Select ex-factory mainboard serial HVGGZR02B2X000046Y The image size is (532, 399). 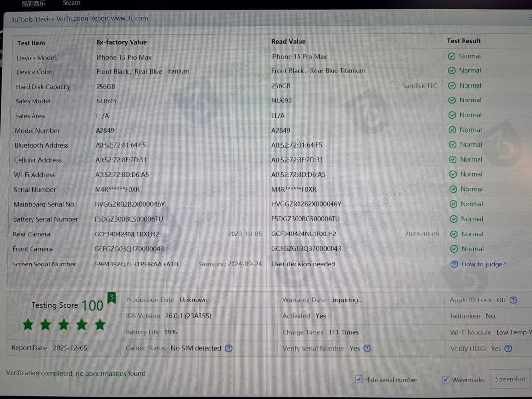[x=130, y=204]
